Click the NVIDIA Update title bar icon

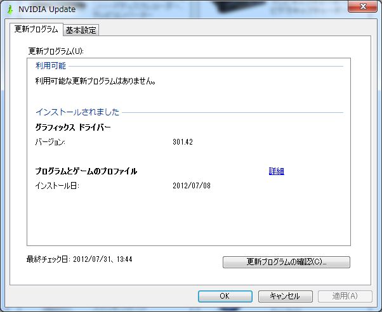(x=10, y=10)
